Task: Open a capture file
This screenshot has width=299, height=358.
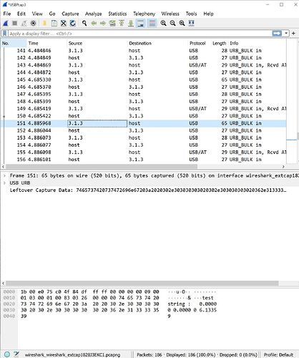Action: click(x=44, y=23)
